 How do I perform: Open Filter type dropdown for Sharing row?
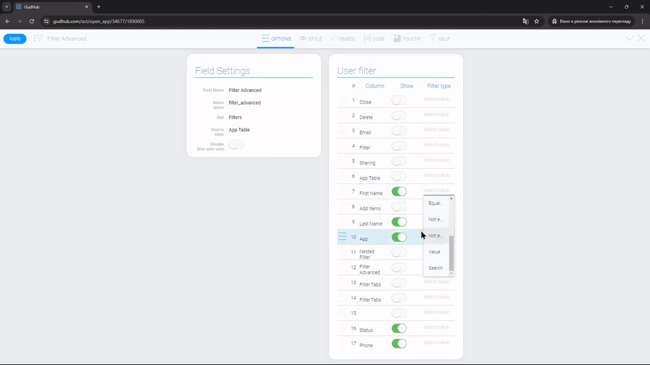pos(438,160)
